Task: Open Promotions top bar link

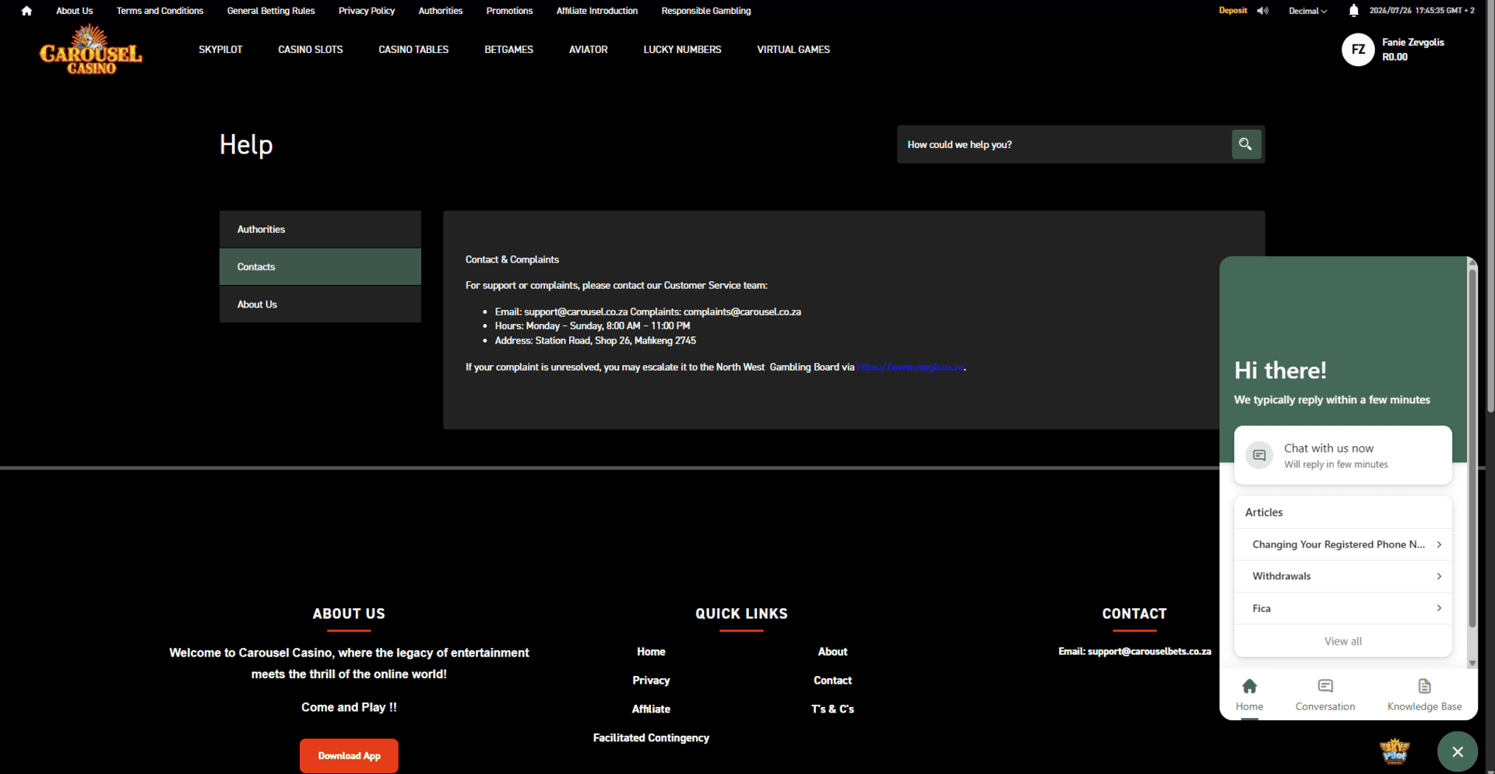Action: tap(509, 11)
